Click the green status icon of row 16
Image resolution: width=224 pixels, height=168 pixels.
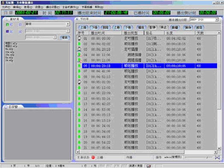coord(79,121)
